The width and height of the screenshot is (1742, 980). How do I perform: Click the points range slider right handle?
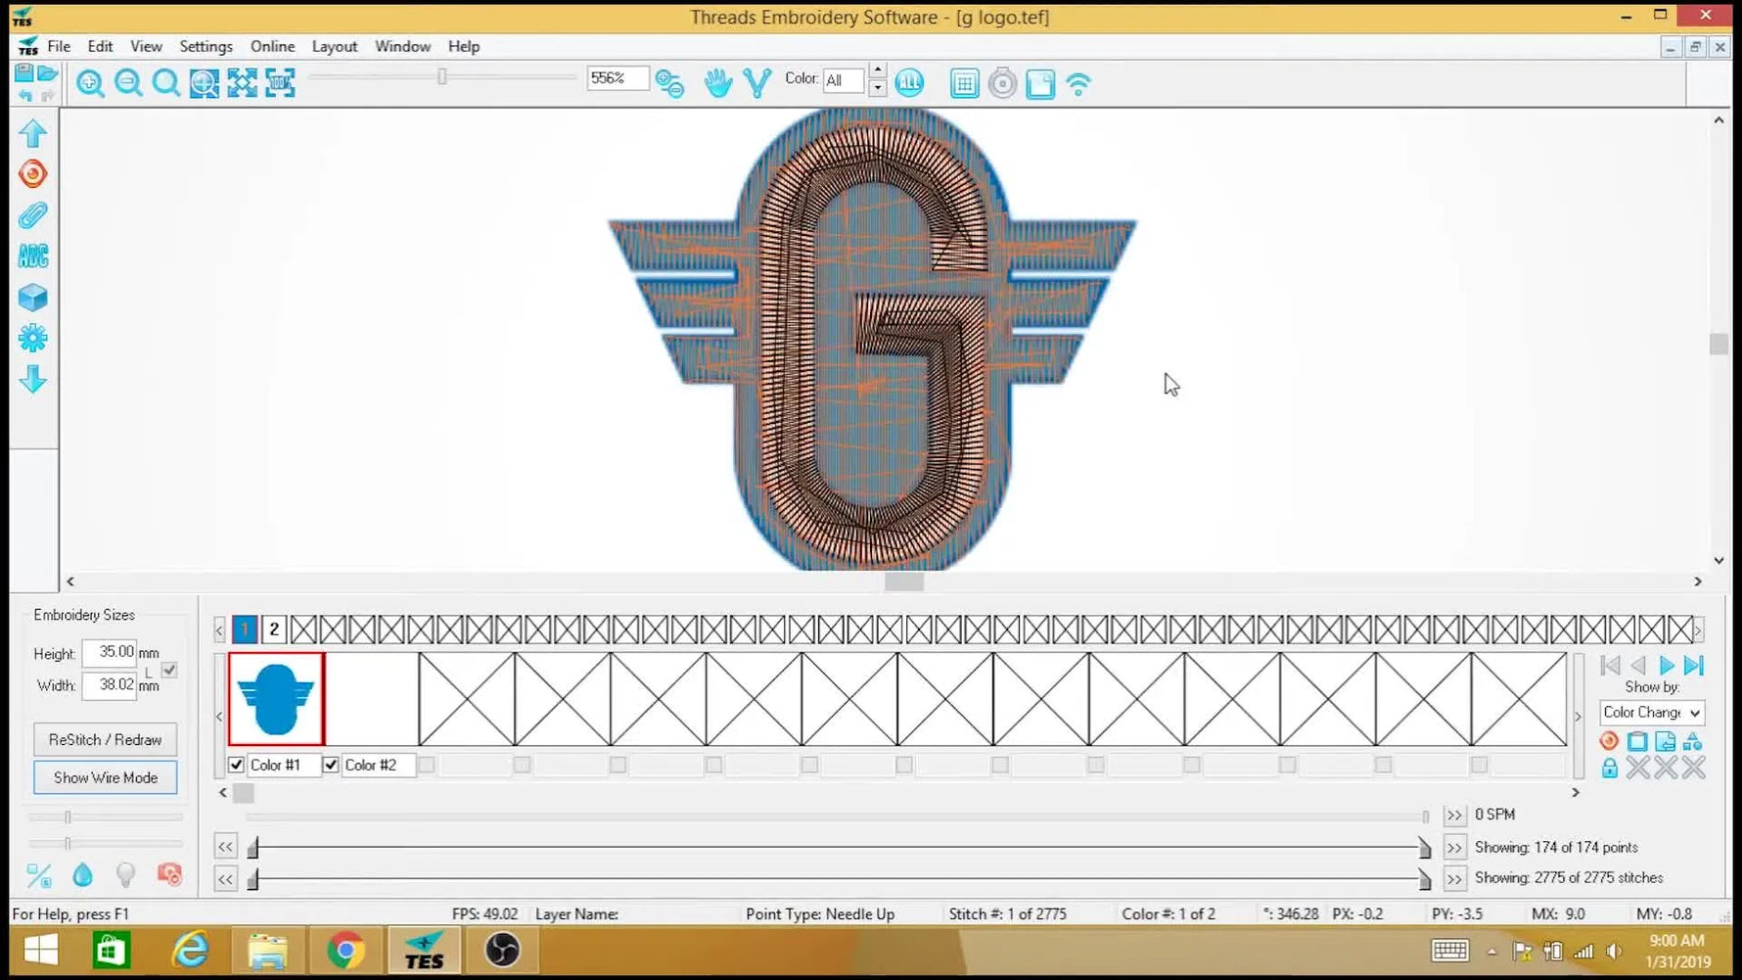[1425, 848]
